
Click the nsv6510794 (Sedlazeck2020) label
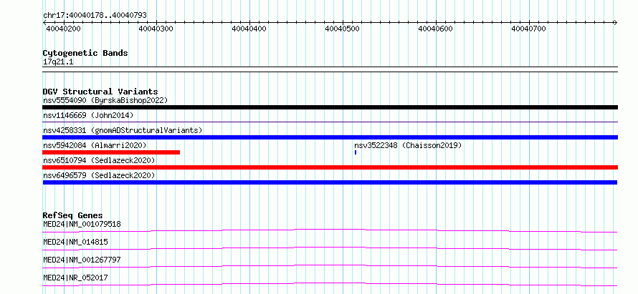pyautogui.click(x=99, y=160)
